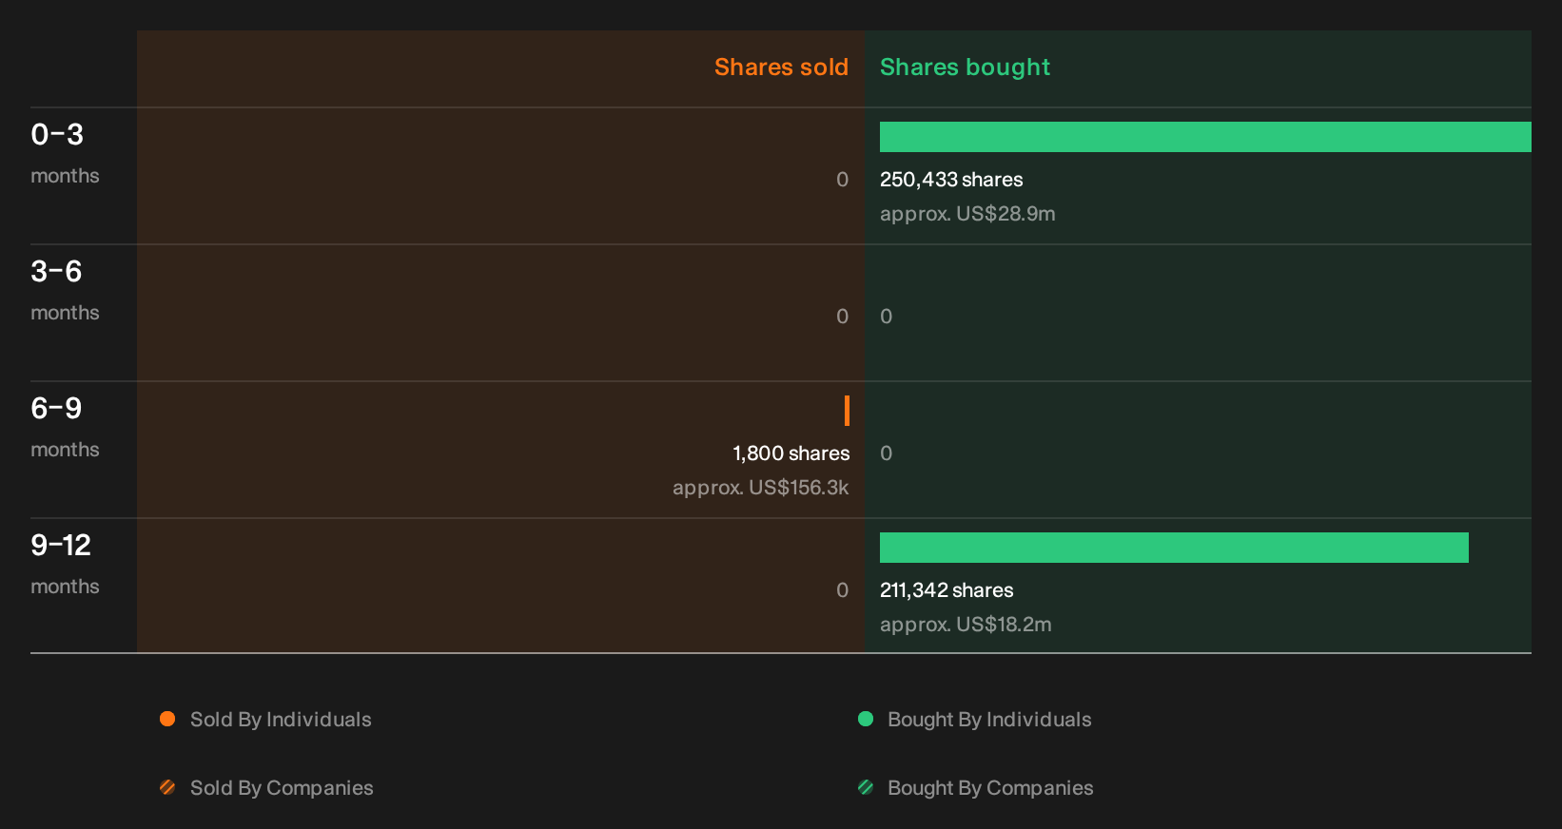
Task: Click the sold zero in 9-12 months row
Action: [x=842, y=590]
